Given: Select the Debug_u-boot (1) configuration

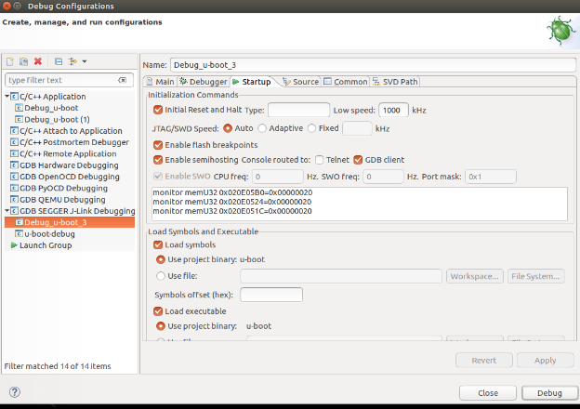Looking at the screenshot, I should [x=57, y=119].
